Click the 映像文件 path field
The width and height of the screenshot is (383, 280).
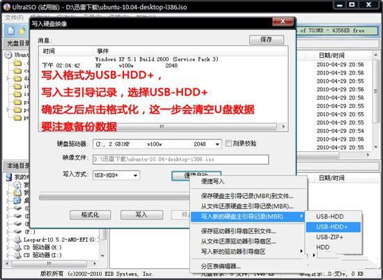point(181,160)
